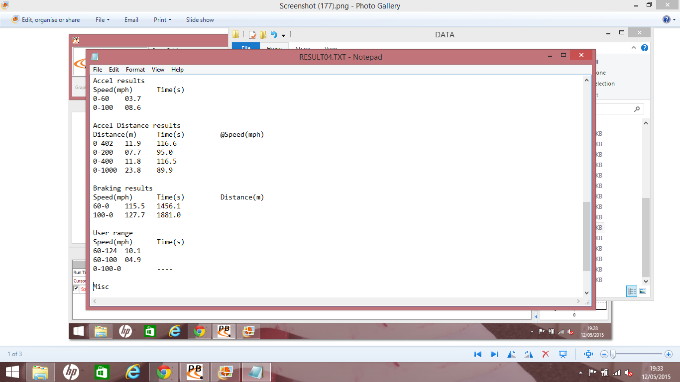Delete the photo with red X

click(x=546, y=354)
